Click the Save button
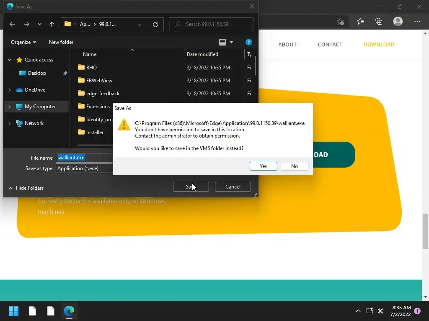 pyautogui.click(x=191, y=187)
